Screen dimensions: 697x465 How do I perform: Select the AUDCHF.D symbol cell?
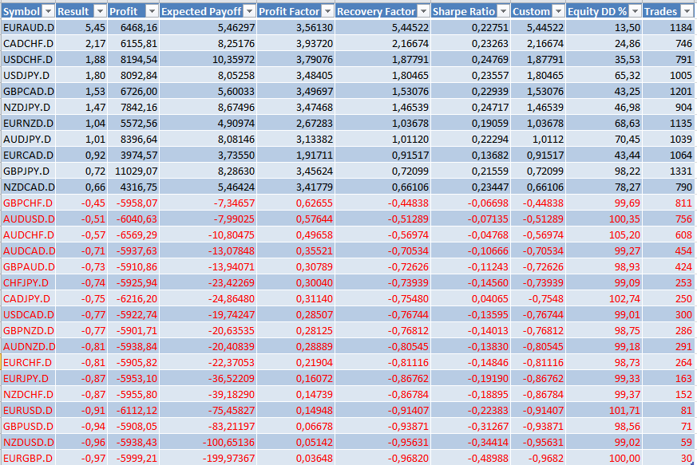(28, 235)
